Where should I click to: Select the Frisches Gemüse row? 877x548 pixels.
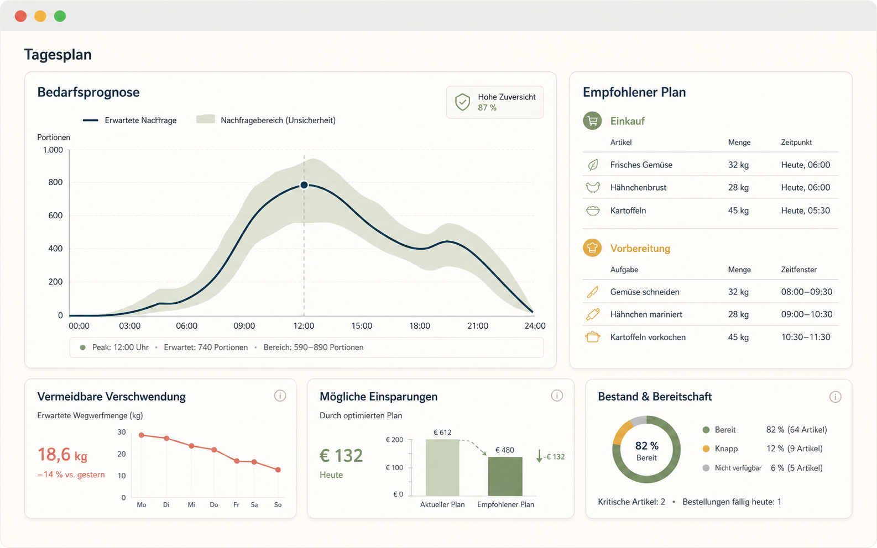click(711, 165)
